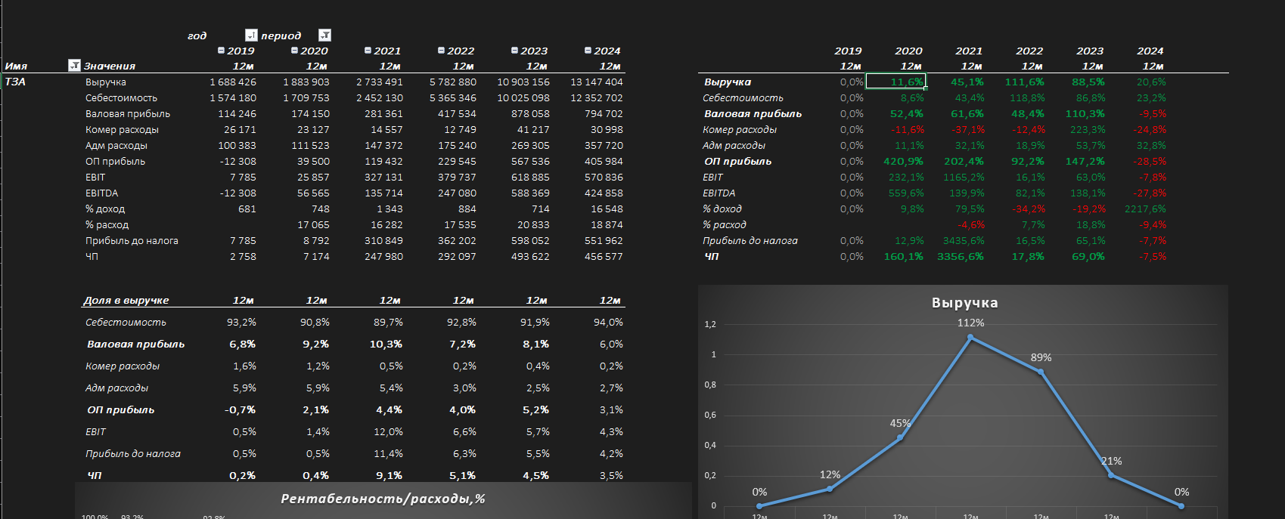
Task: Collapse the 2022 pivot year group
Action: tap(441, 51)
